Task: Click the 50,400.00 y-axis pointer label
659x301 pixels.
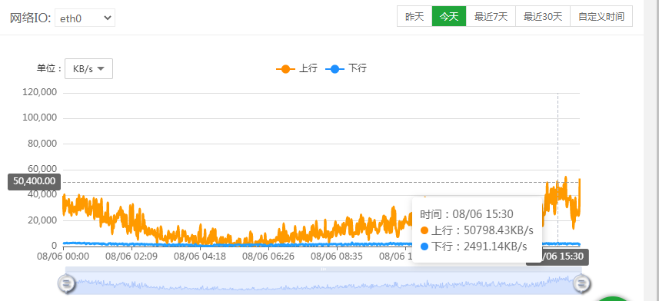Action: click(35, 182)
